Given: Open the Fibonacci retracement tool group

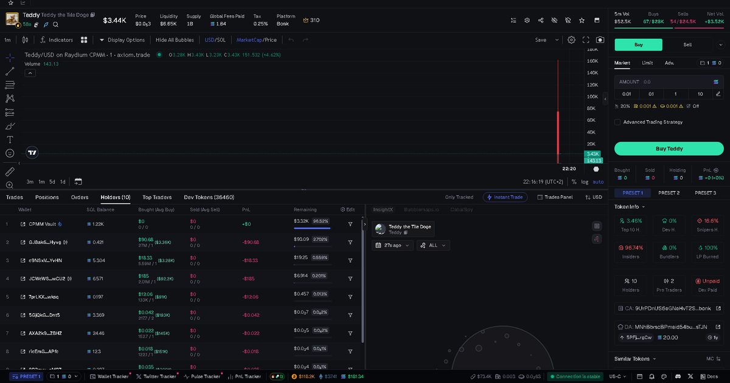Looking at the screenshot, I should (x=10, y=85).
